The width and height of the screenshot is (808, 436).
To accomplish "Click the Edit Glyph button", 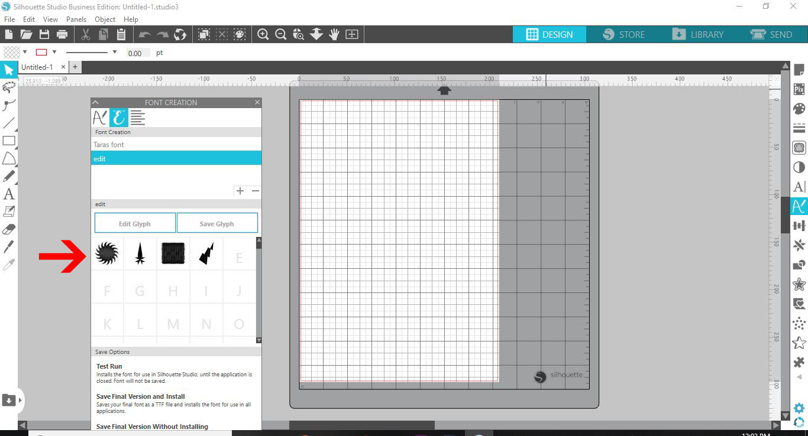I will pyautogui.click(x=135, y=223).
